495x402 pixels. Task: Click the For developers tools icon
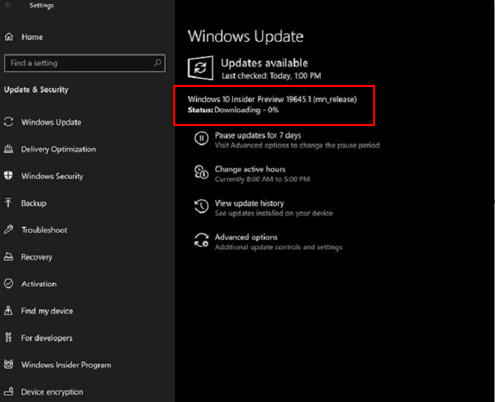8,338
